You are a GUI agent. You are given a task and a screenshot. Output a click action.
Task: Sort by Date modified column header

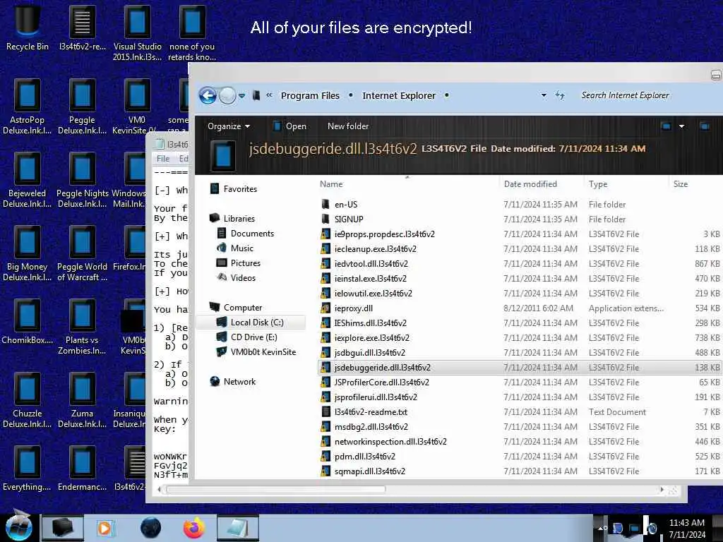(x=541, y=184)
